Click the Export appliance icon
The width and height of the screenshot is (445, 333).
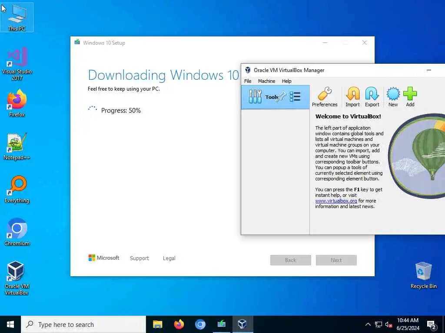[372, 97]
